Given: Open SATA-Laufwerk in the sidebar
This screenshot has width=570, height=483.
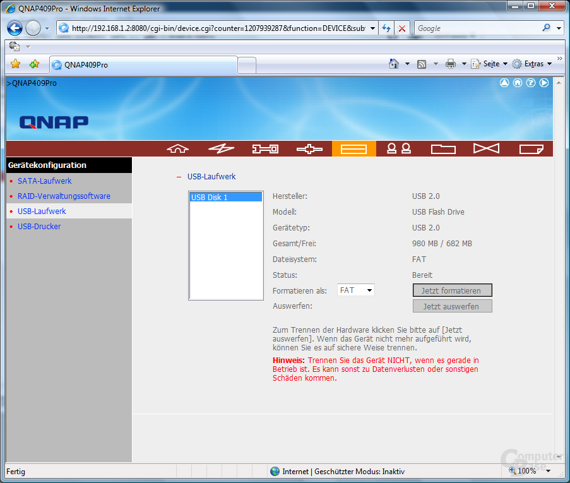Looking at the screenshot, I should point(45,181).
